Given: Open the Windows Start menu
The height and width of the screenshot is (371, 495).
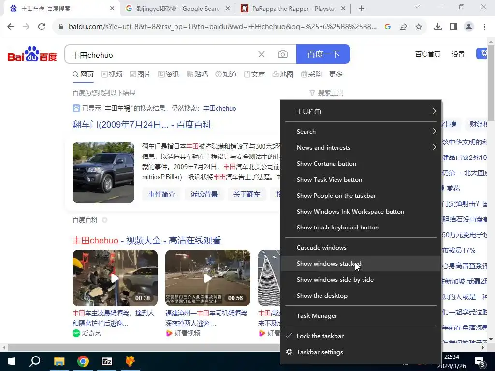Looking at the screenshot, I should coord(12,361).
